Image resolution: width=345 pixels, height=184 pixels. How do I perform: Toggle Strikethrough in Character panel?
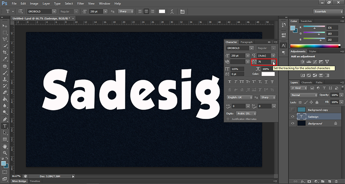coord(272,82)
